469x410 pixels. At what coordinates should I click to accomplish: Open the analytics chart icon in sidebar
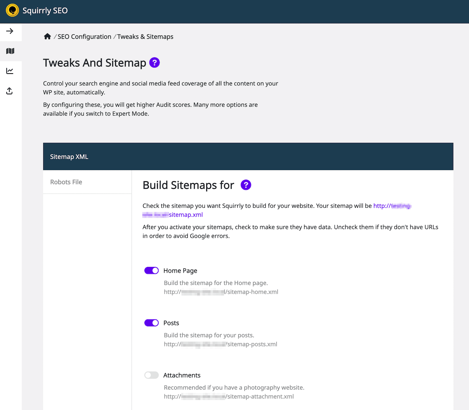(x=10, y=71)
